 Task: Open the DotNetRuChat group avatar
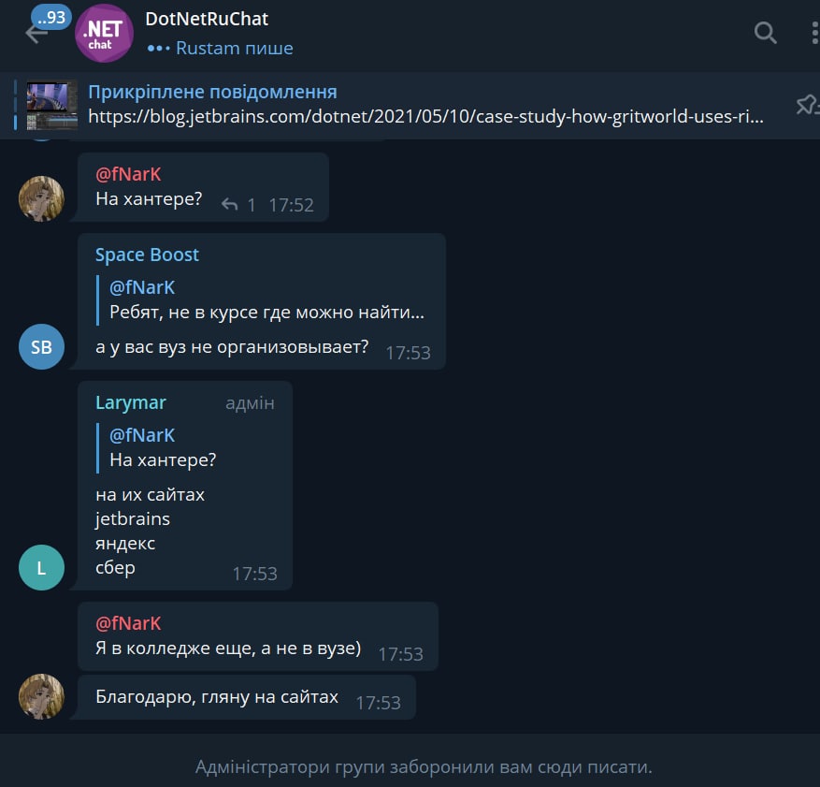(104, 34)
